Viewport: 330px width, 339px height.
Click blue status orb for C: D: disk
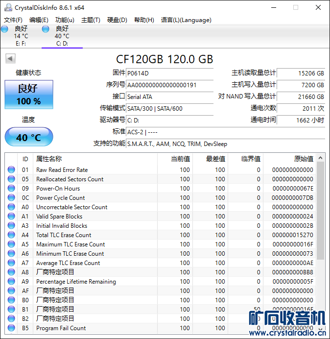46,29
